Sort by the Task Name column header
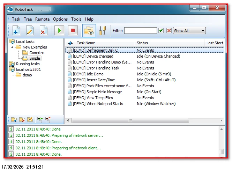This screenshot has height=171, width=232. (86, 43)
